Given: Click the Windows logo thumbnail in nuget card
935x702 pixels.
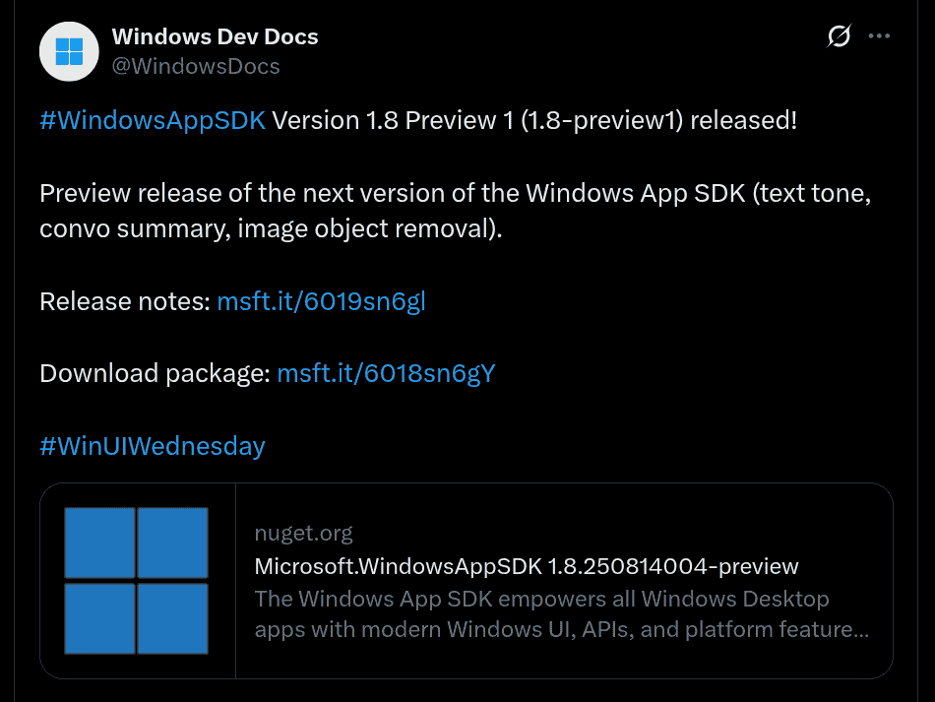Looking at the screenshot, I should tap(137, 580).
